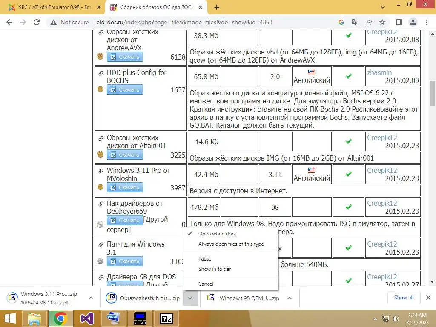Open 7-Zip from the taskbar
The width and height of the screenshot is (436, 327).
[166, 318]
